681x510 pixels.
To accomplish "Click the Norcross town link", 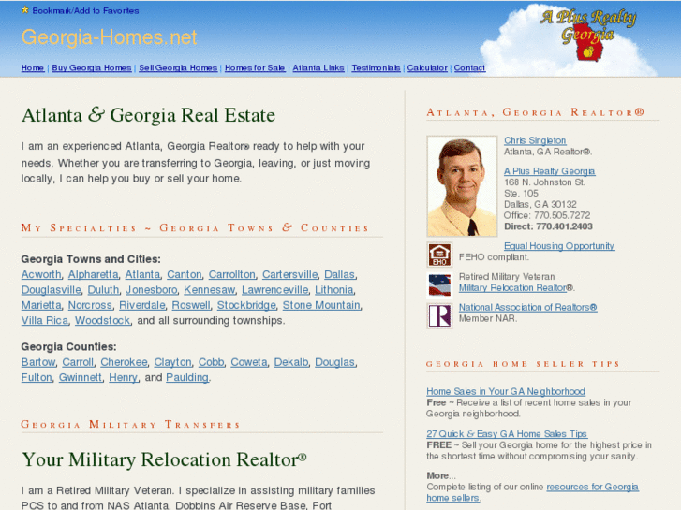I will (90, 305).
